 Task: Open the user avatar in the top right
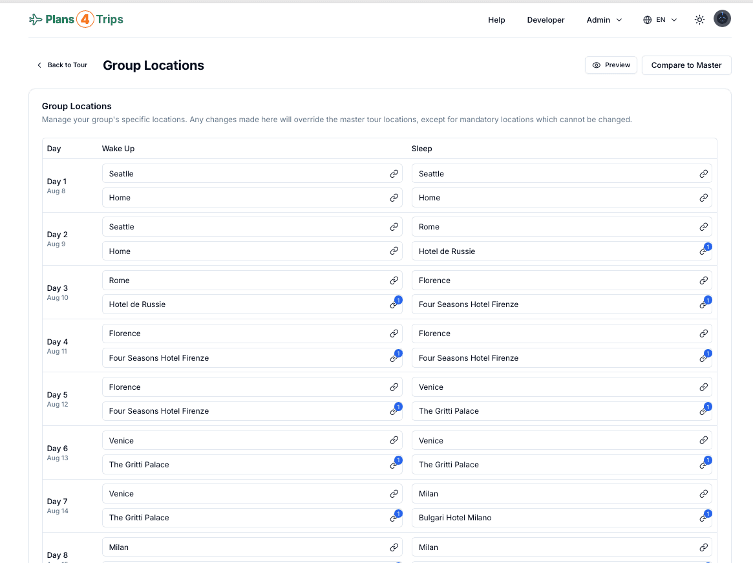coord(722,18)
